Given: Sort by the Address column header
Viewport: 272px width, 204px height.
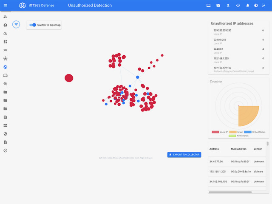Looking at the screenshot, I should 214,149.
